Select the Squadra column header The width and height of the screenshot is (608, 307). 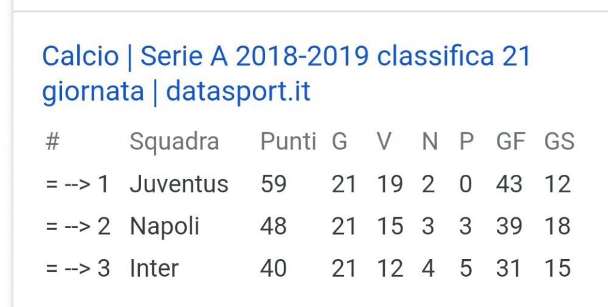pyautogui.click(x=174, y=142)
